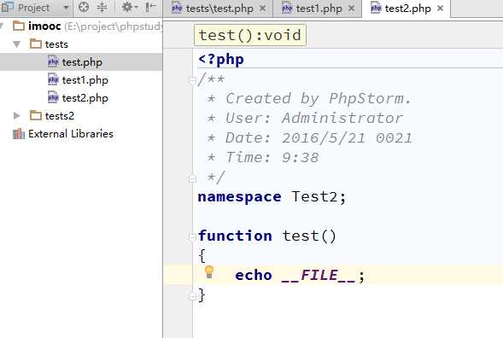Click the test():void breadcrumb hint
Screen dimensions: 503x338
pos(250,35)
